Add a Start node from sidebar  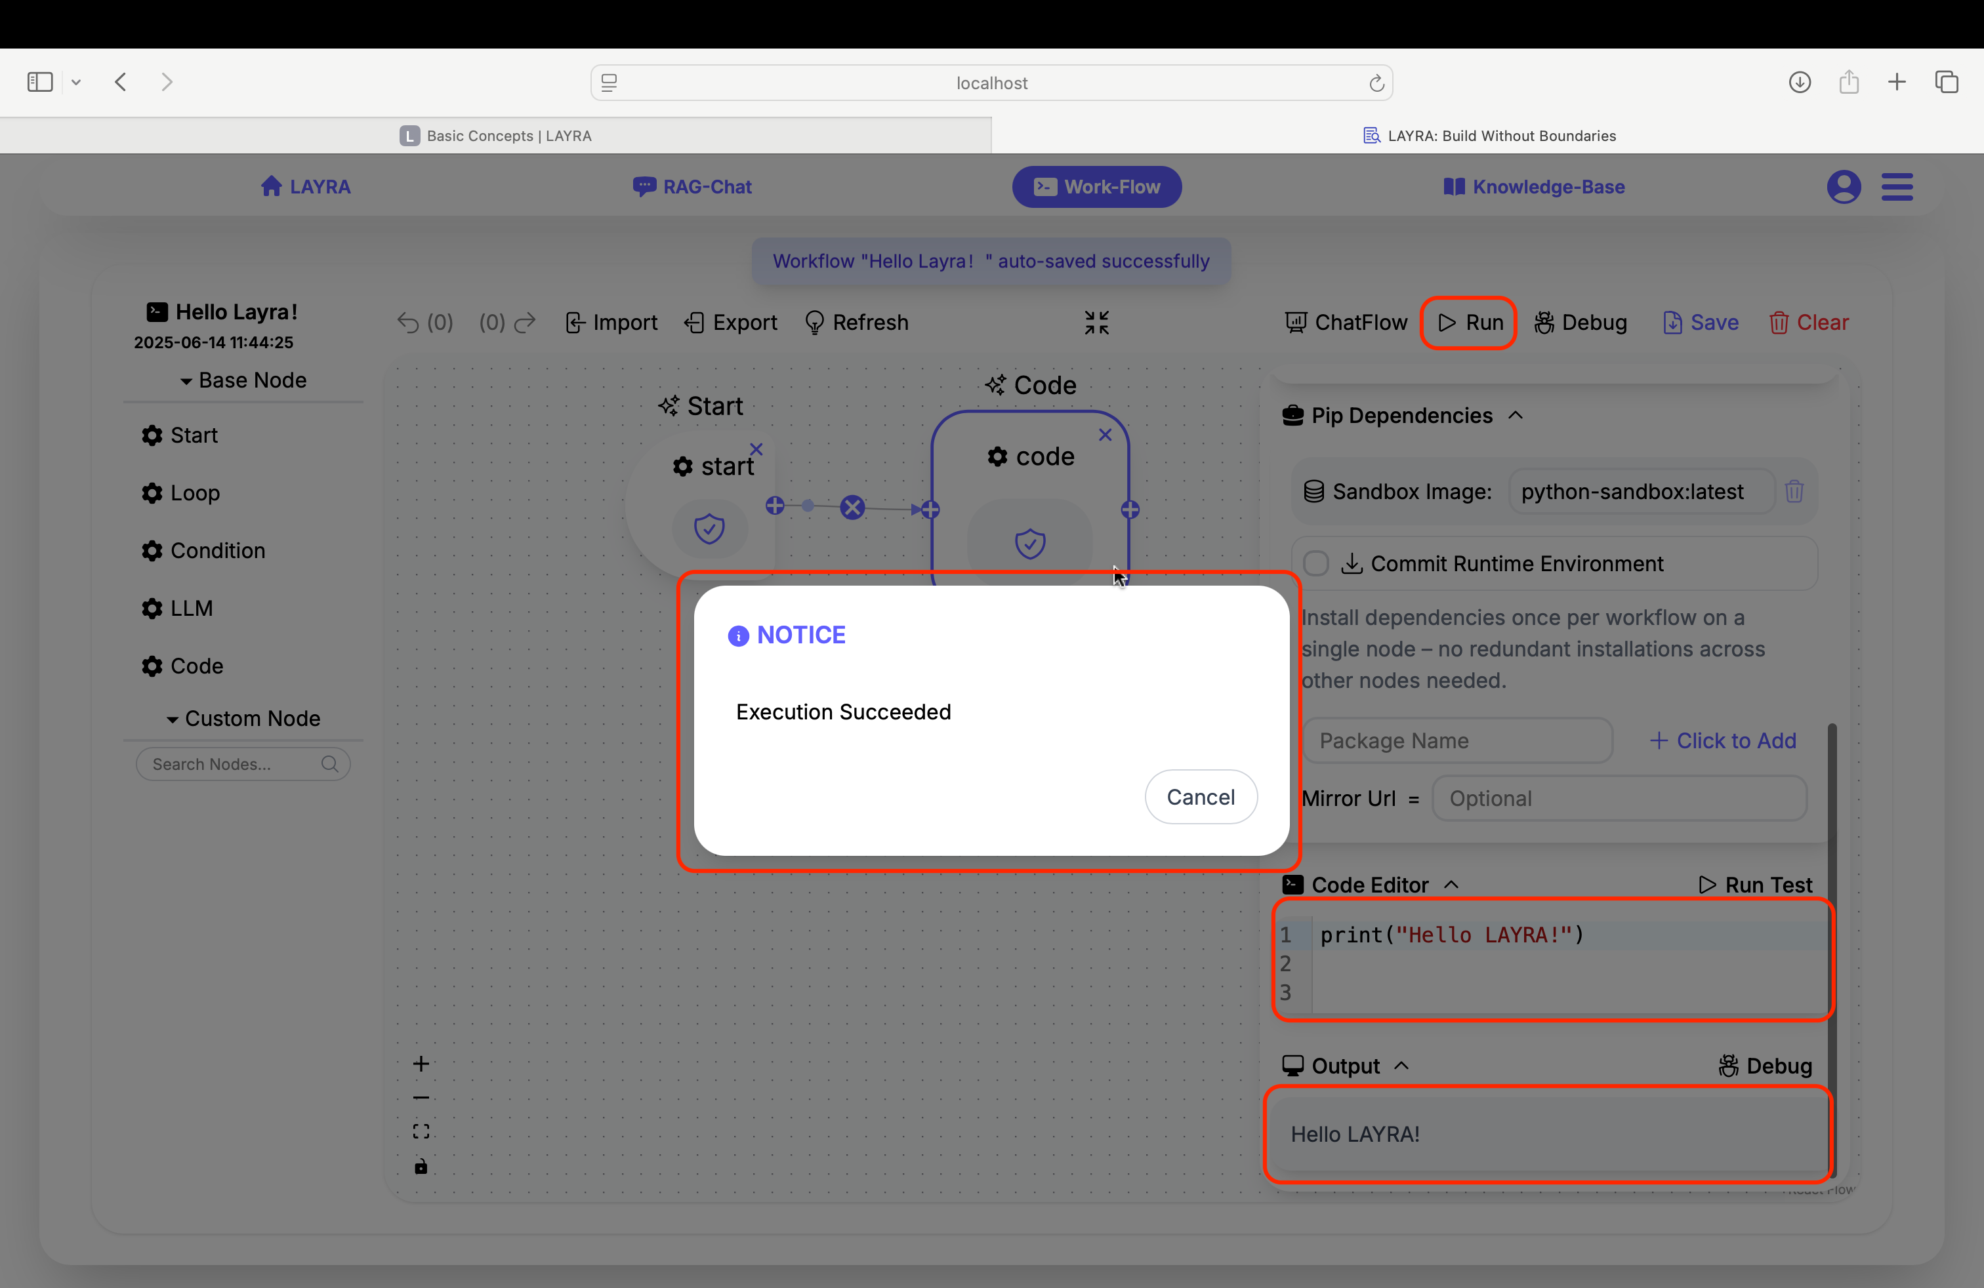click(179, 435)
